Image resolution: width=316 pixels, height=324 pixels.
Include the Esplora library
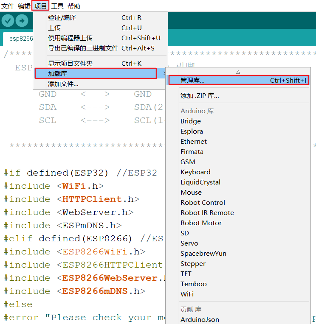(238, 131)
